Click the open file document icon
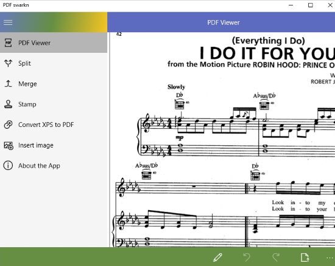Screen dimensions: 335x266 pos(305,257)
